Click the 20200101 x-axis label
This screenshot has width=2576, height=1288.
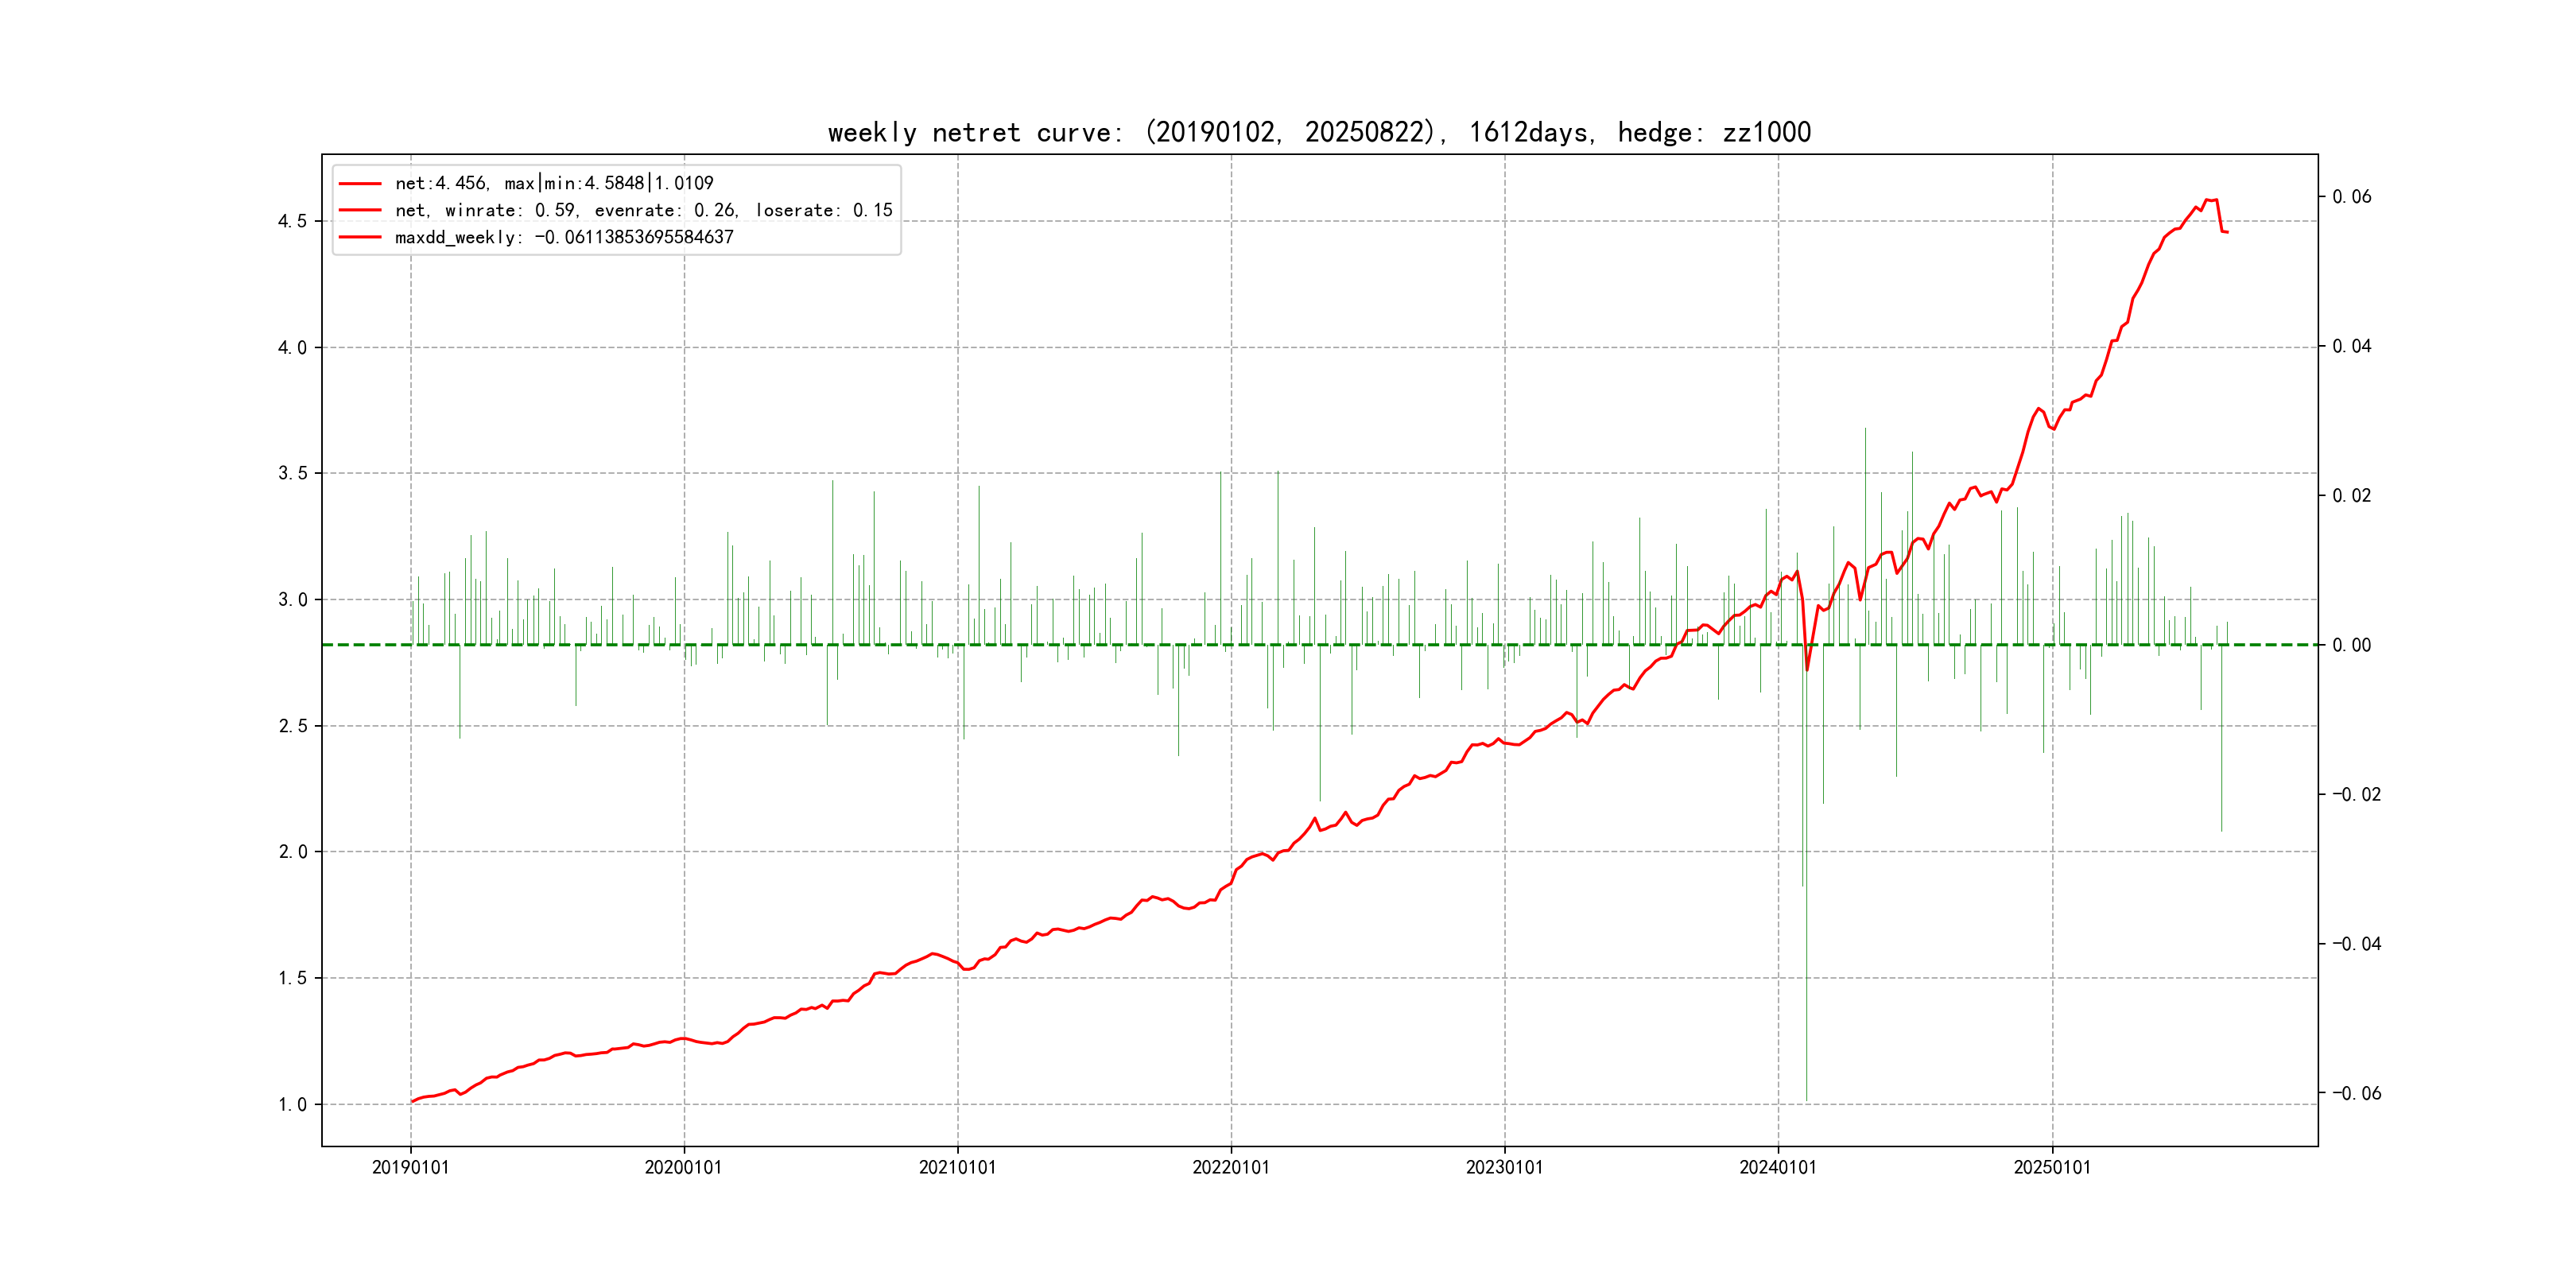point(683,1167)
